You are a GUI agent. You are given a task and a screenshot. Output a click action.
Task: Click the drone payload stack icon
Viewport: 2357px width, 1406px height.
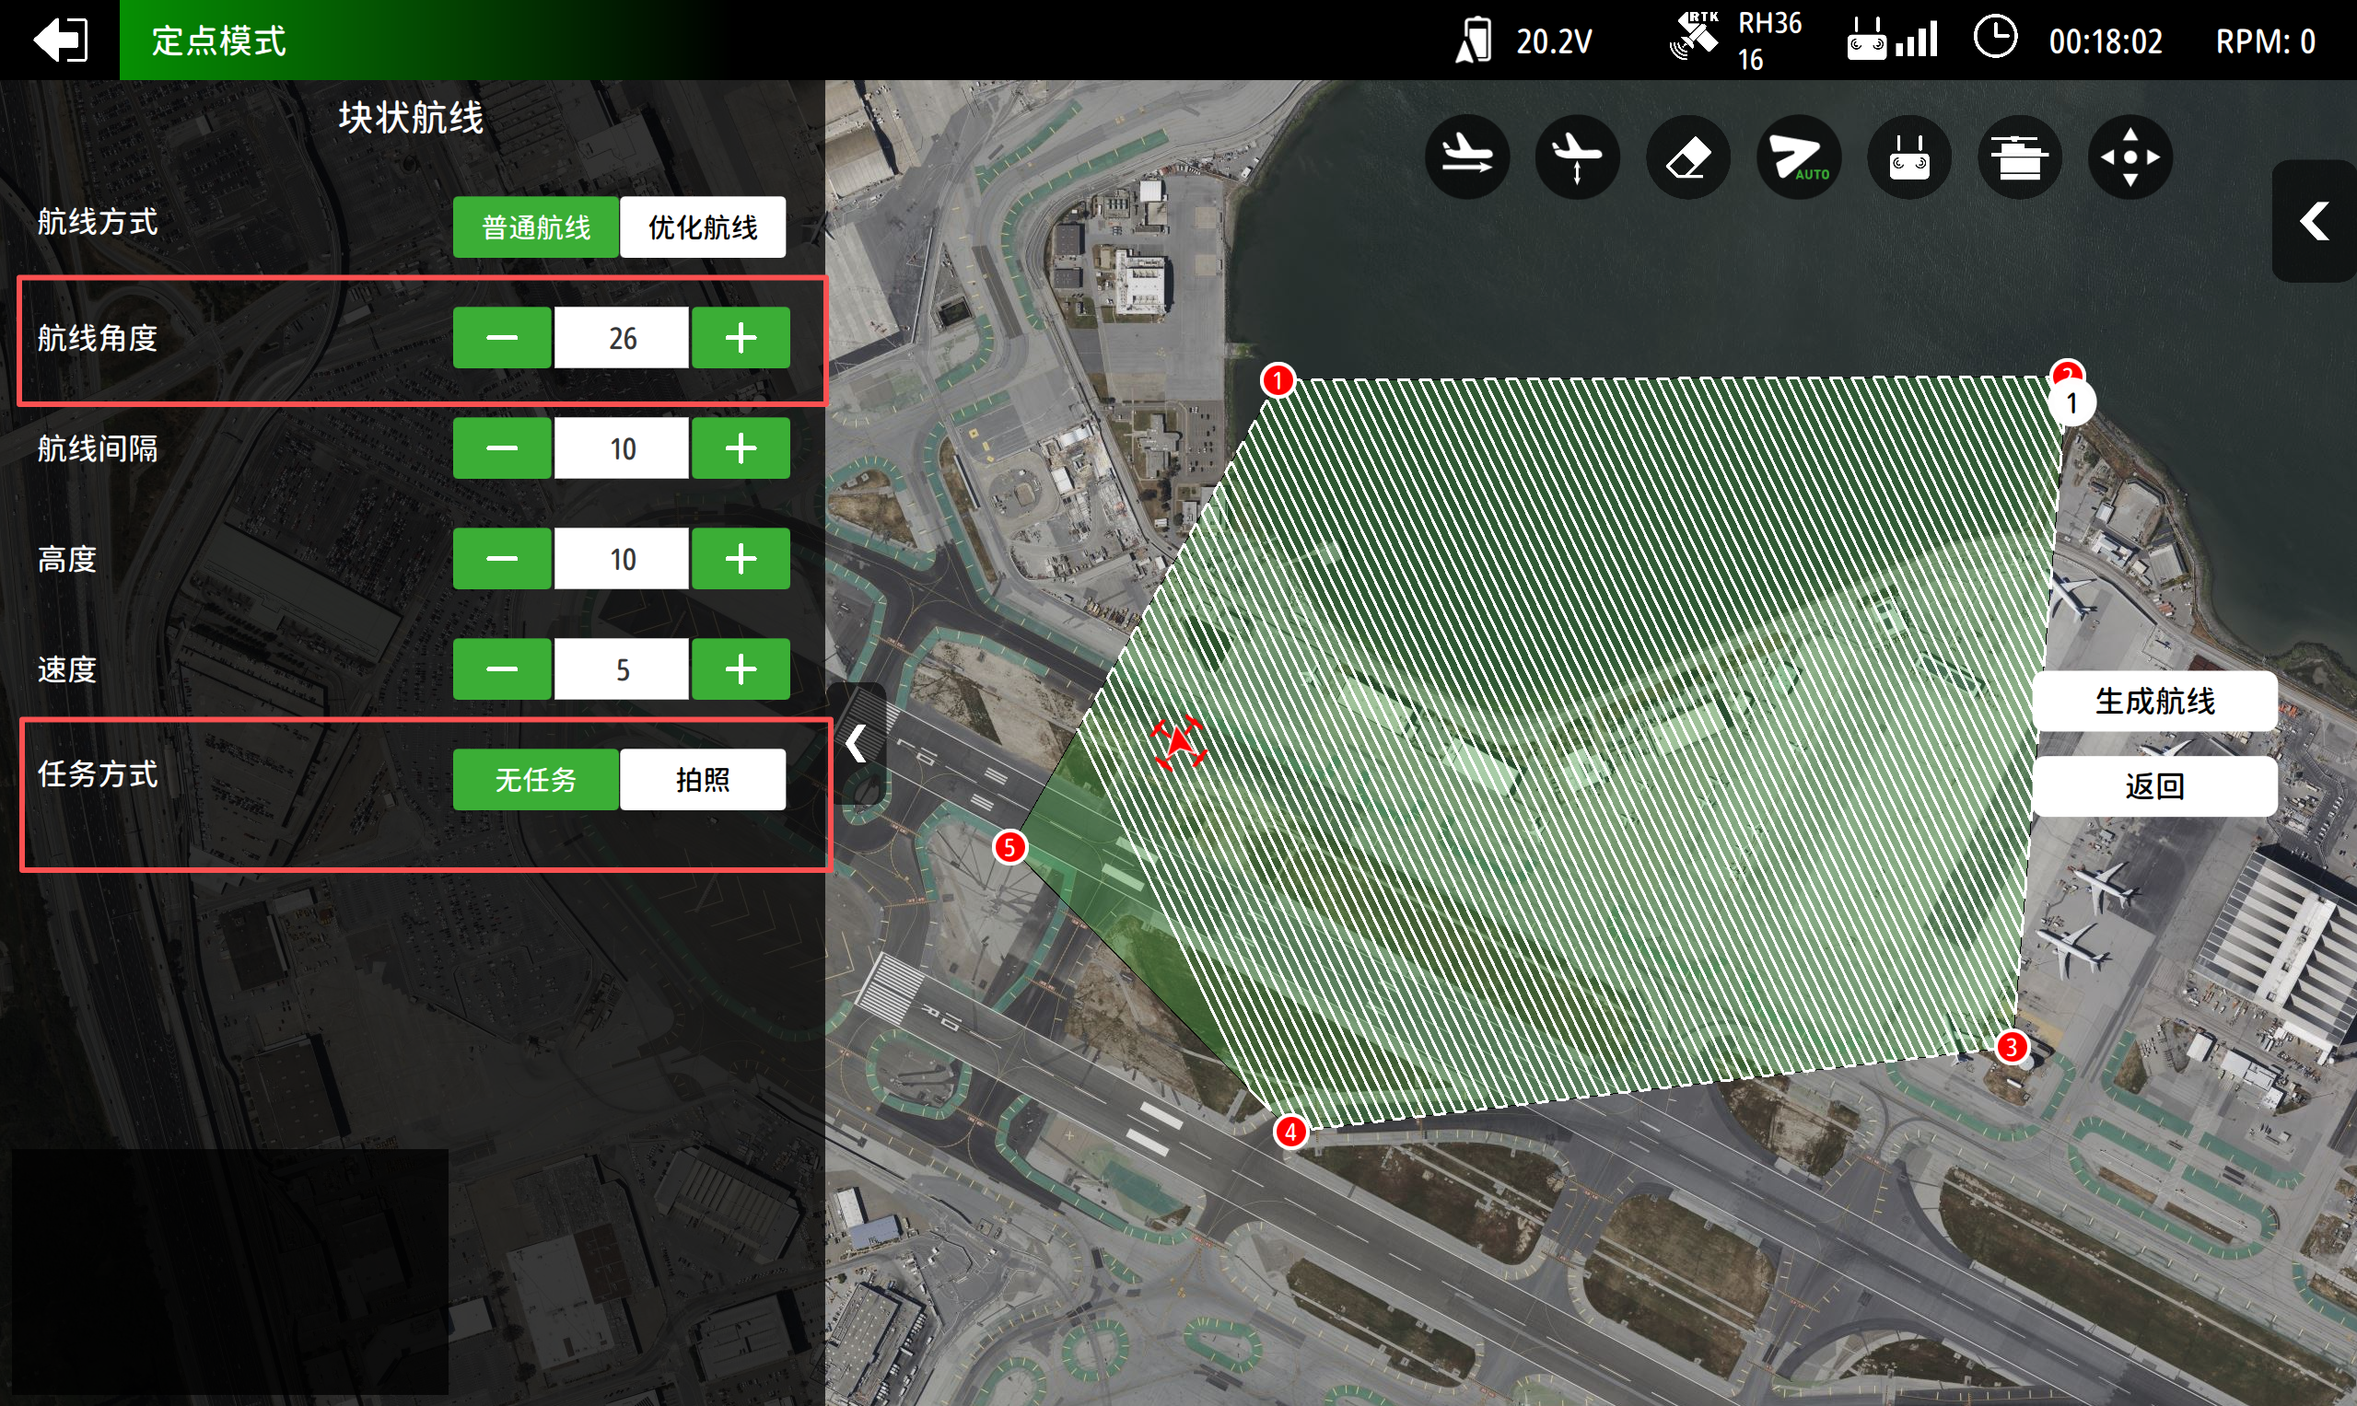pyautogui.click(x=2019, y=157)
